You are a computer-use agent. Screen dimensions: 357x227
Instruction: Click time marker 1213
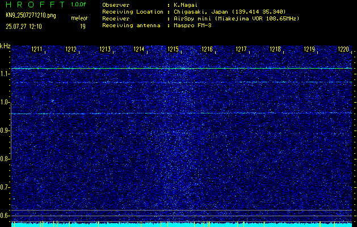point(105,49)
